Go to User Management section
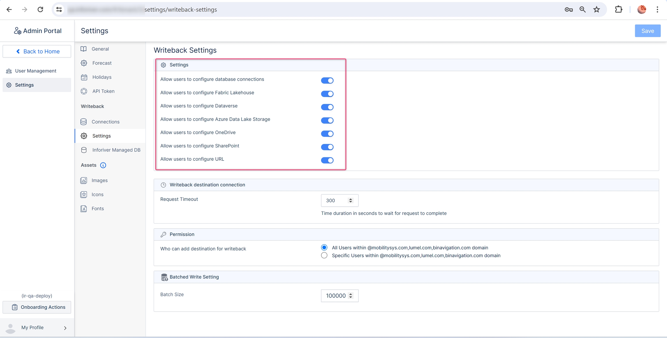Viewport: 667px width, 338px height. tap(36, 71)
